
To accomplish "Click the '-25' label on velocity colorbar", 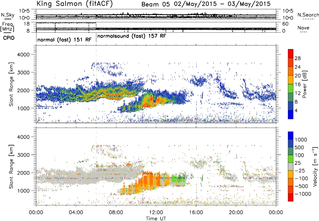I will point(299,171).
